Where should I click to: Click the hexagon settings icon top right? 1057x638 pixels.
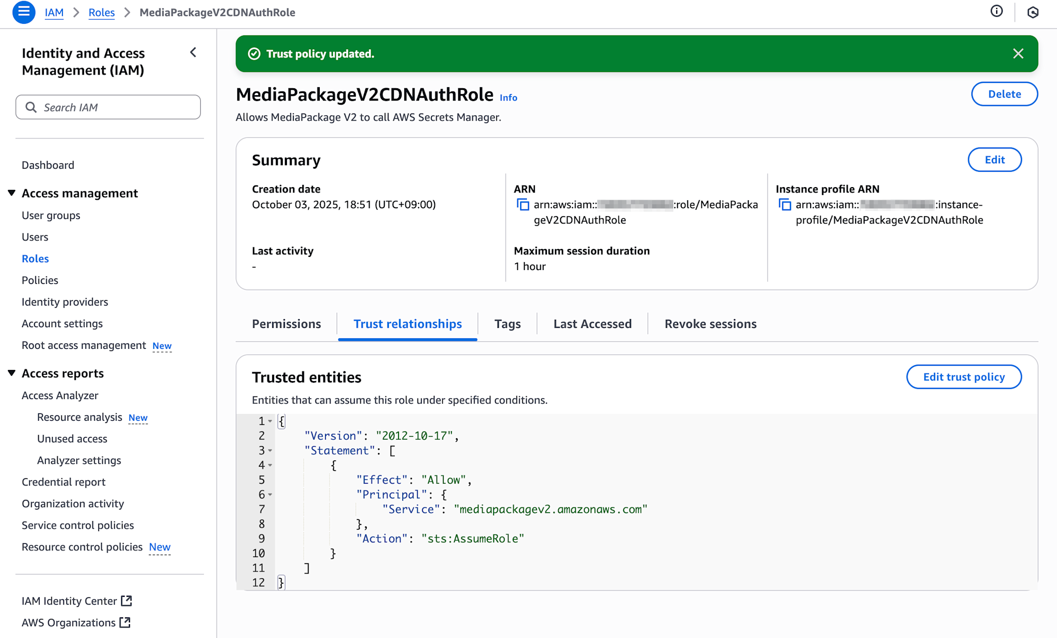pos(1033,12)
